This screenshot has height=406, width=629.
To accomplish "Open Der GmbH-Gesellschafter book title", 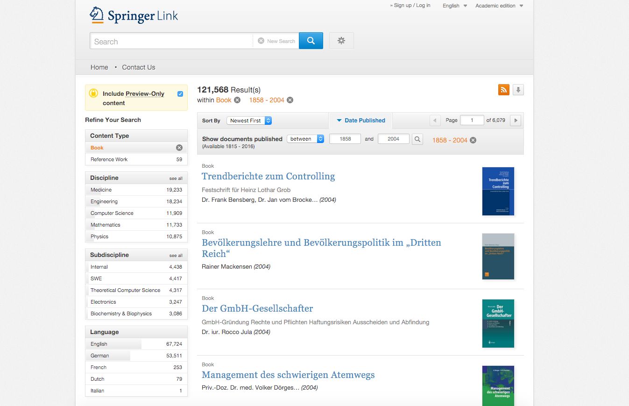I will (257, 308).
